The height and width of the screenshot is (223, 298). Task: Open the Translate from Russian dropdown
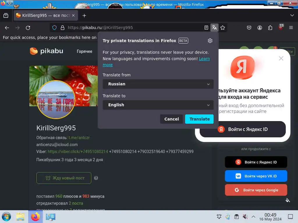pos(158,84)
